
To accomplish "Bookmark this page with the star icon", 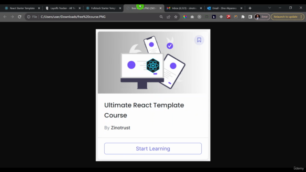I will pos(176,17).
